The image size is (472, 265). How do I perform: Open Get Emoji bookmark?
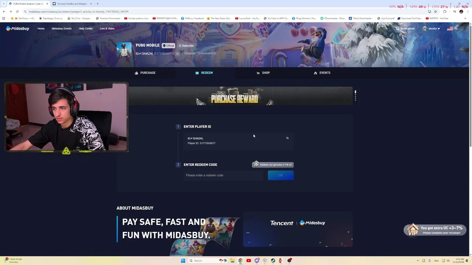(23, 18)
